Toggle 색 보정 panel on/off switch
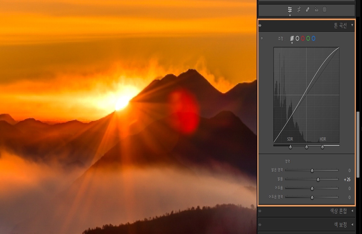The image size is (362, 234). 260,225
